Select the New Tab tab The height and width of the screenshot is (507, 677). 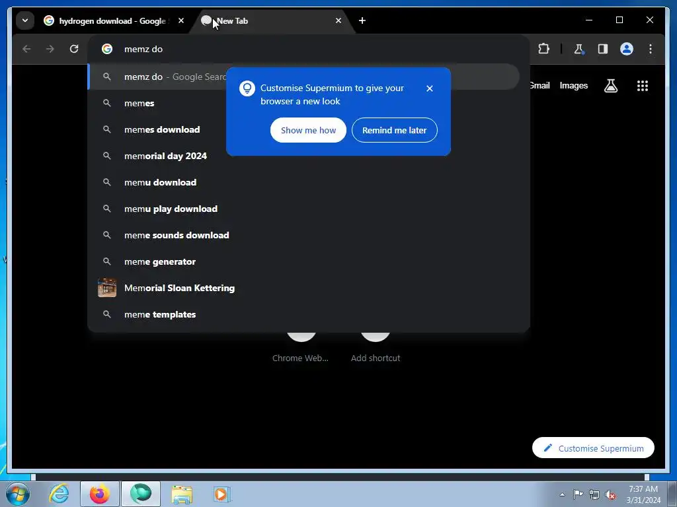pos(272,20)
